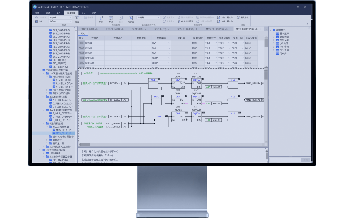
Task: Expand the 基本运算 library node
Action: (x=274, y=33)
